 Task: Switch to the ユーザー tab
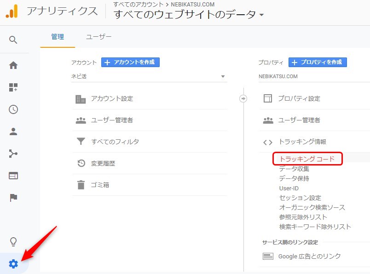(98, 37)
